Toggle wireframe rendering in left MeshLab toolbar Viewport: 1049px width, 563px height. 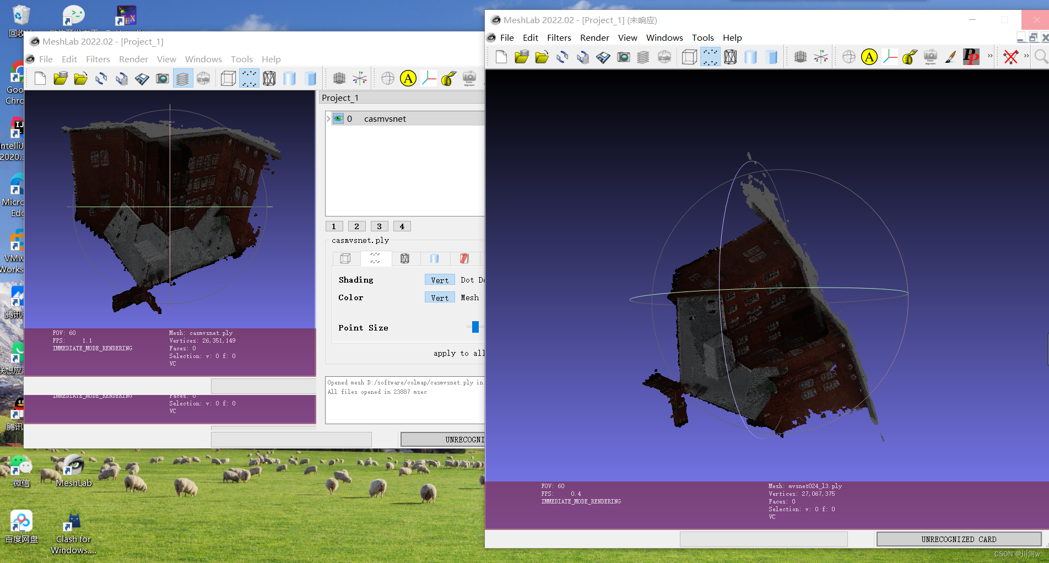(269, 79)
